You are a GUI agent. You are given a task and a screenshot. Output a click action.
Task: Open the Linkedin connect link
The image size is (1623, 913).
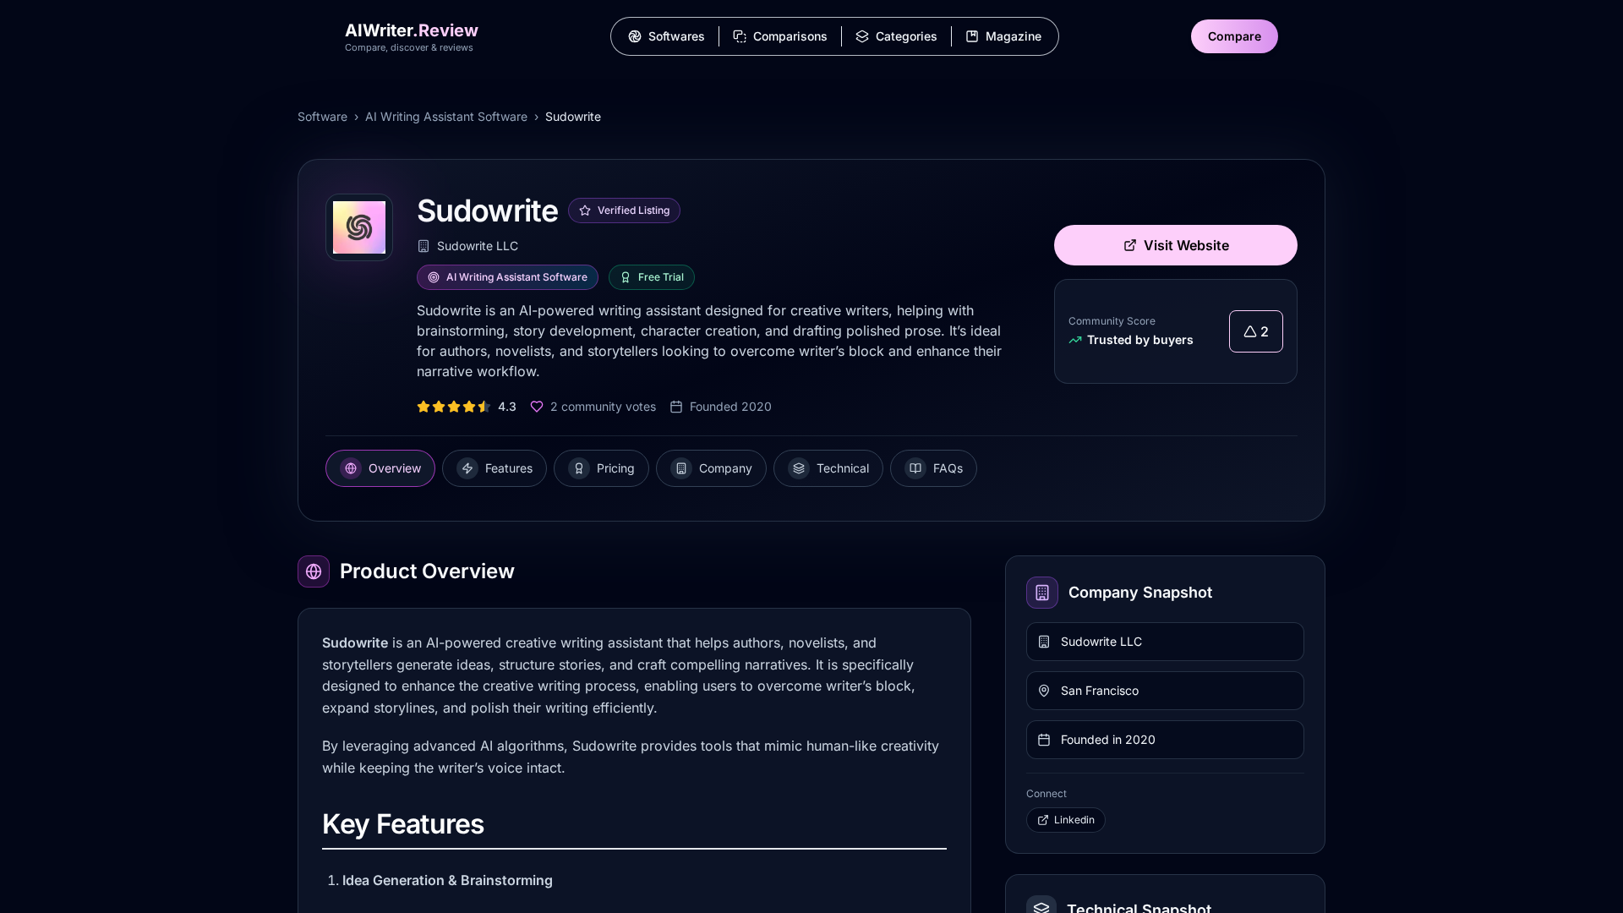[1065, 820]
